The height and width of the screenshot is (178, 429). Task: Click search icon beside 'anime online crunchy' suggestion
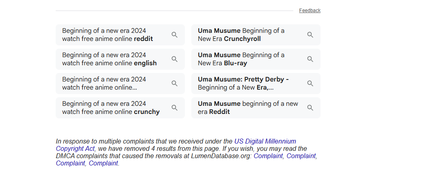pyautogui.click(x=175, y=107)
